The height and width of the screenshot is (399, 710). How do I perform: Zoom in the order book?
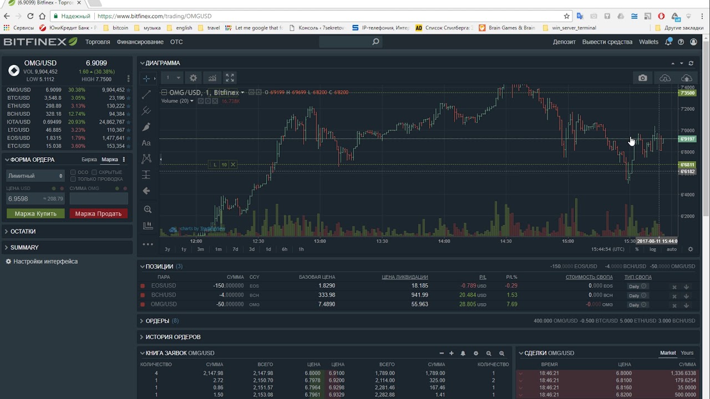[x=502, y=353]
